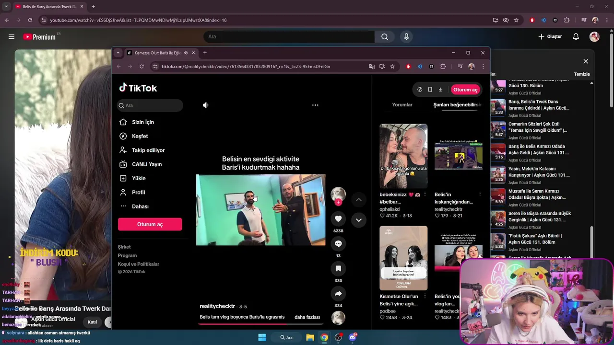Open Kısmetse Olur'un Belis'i podbee thumbnail

pyautogui.click(x=403, y=258)
